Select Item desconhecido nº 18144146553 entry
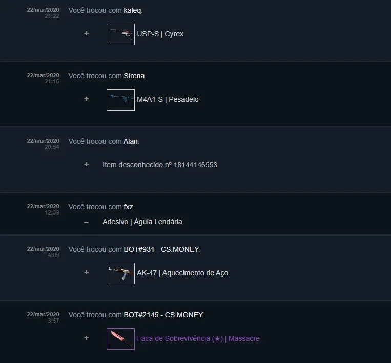This screenshot has width=391, height=363. coord(160,165)
